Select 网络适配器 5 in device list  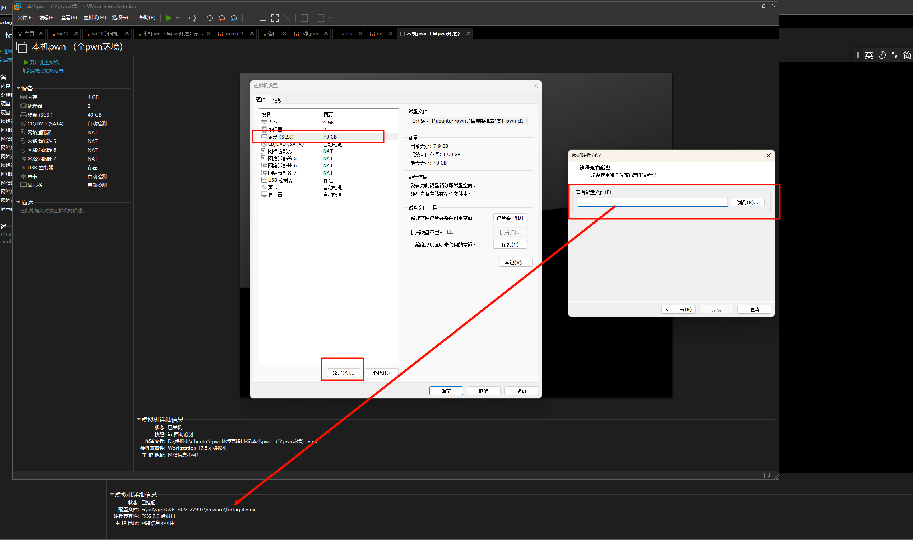pyautogui.click(x=282, y=159)
